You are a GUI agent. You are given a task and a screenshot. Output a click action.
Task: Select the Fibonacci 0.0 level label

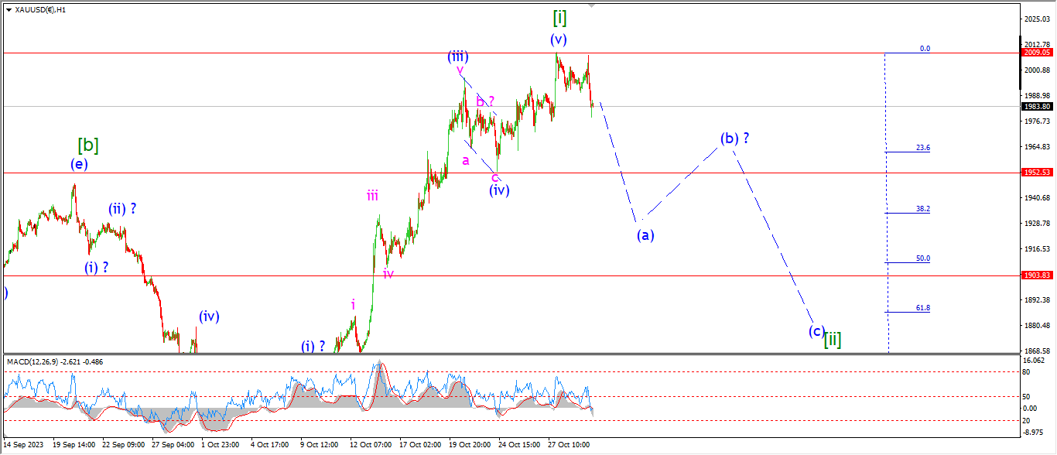click(925, 49)
